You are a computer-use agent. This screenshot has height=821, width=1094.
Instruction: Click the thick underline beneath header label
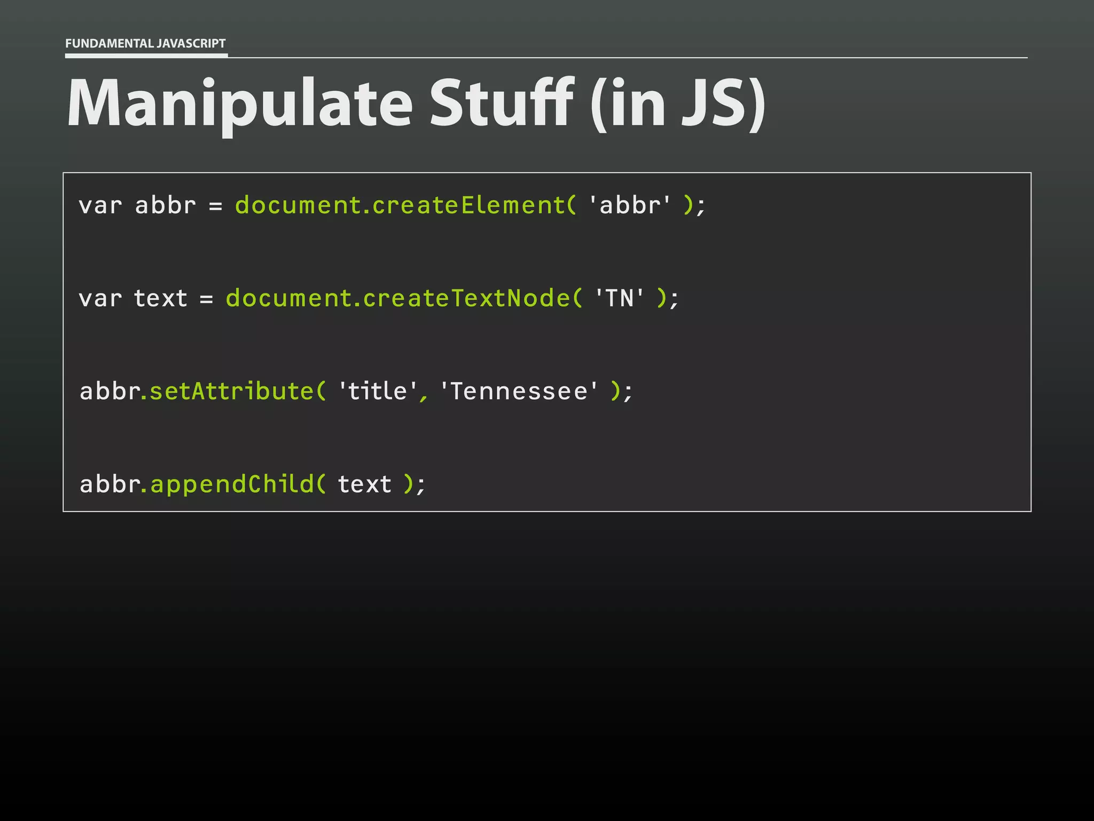point(146,55)
